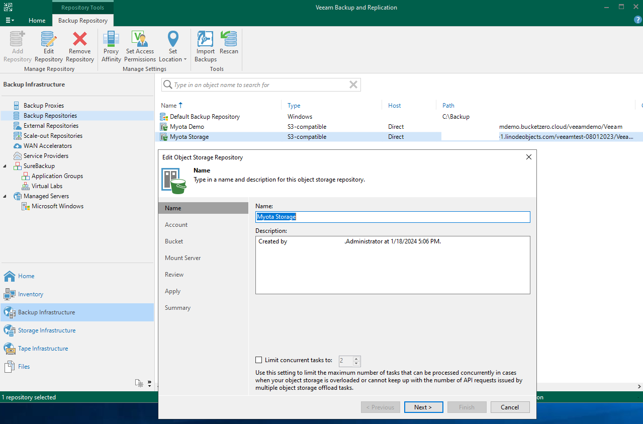Image resolution: width=643 pixels, height=424 pixels.
Task: Enable the Limit concurrent tasks checkbox
Action: point(258,360)
